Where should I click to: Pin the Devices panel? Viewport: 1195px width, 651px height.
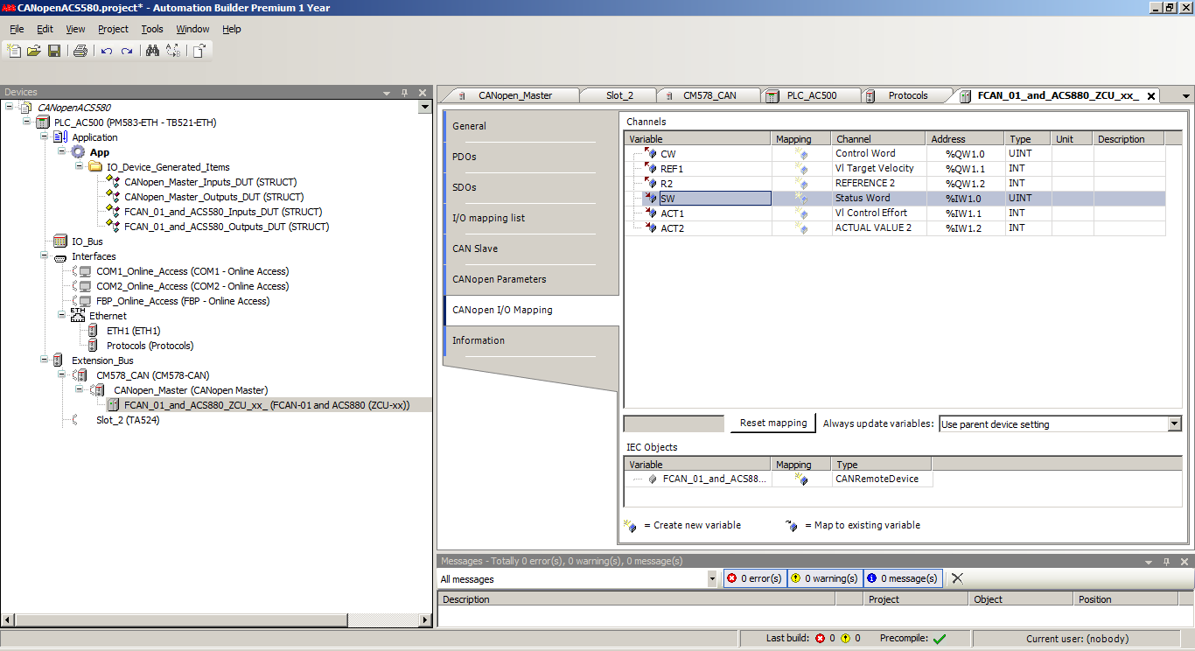[x=404, y=93]
